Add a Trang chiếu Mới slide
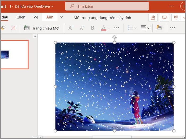This screenshot has height=139, width=186. coord(42,28)
